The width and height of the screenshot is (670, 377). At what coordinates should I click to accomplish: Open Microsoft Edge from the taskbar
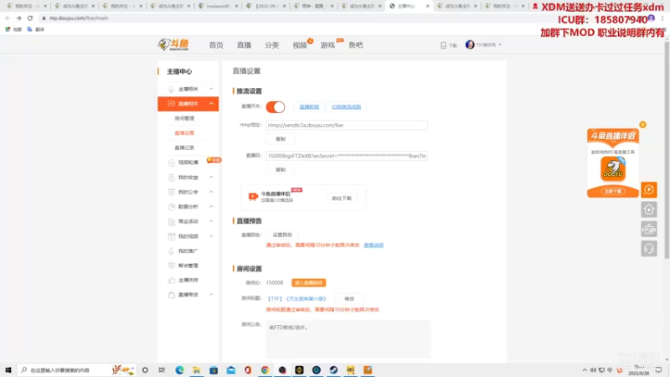pyautogui.click(x=179, y=370)
